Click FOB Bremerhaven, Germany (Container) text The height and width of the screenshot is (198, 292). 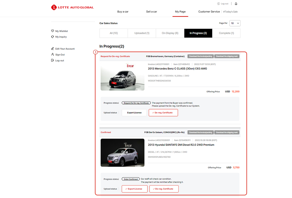165,56
